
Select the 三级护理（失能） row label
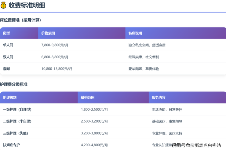tap(16, 133)
